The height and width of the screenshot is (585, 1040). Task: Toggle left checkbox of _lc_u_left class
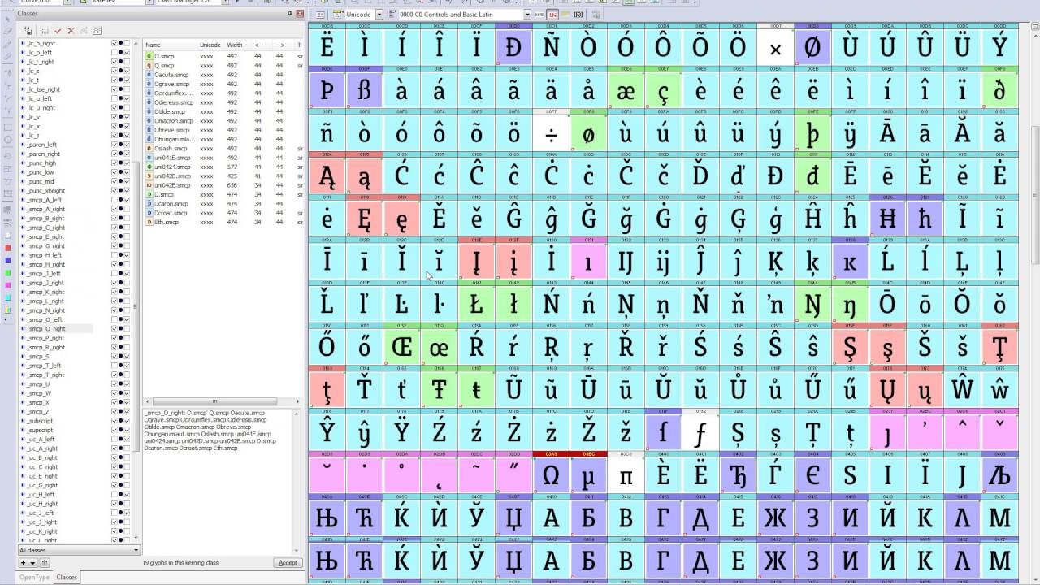click(115, 98)
